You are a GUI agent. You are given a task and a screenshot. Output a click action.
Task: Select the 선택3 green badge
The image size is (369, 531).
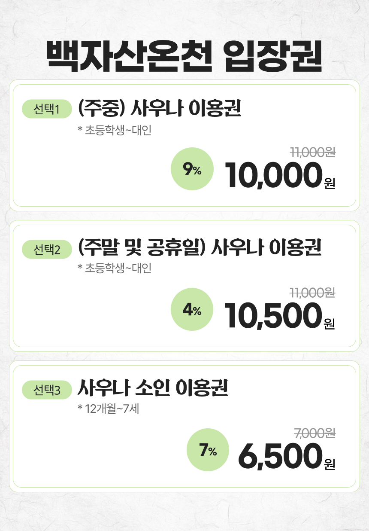coord(46,390)
